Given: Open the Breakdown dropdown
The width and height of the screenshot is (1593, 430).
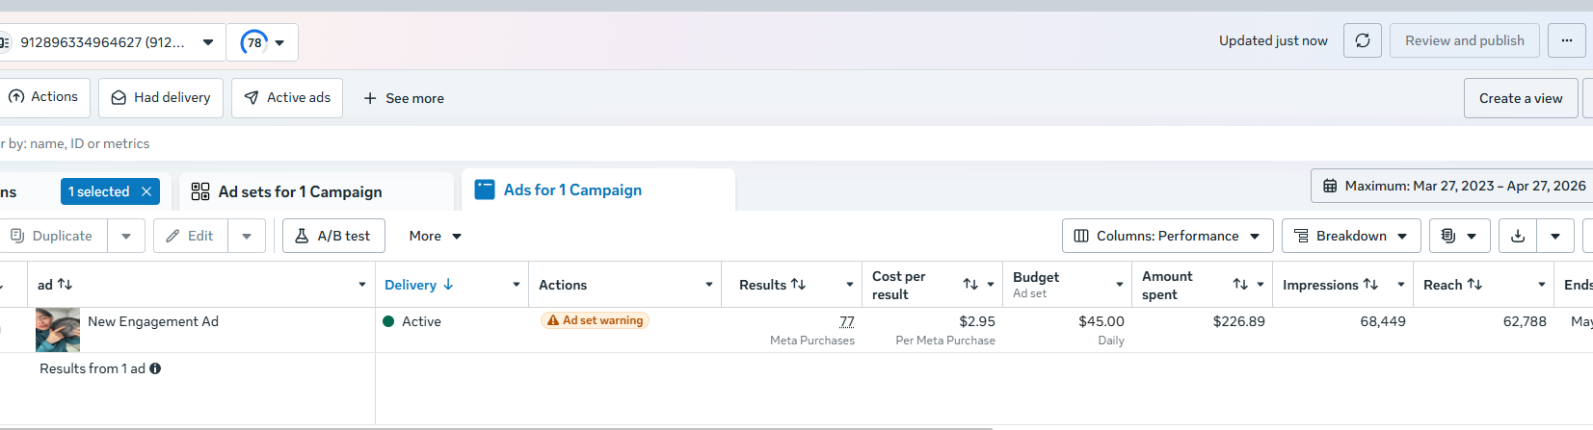Looking at the screenshot, I should [1351, 236].
